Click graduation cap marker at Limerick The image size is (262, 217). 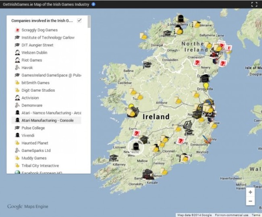[144, 139]
